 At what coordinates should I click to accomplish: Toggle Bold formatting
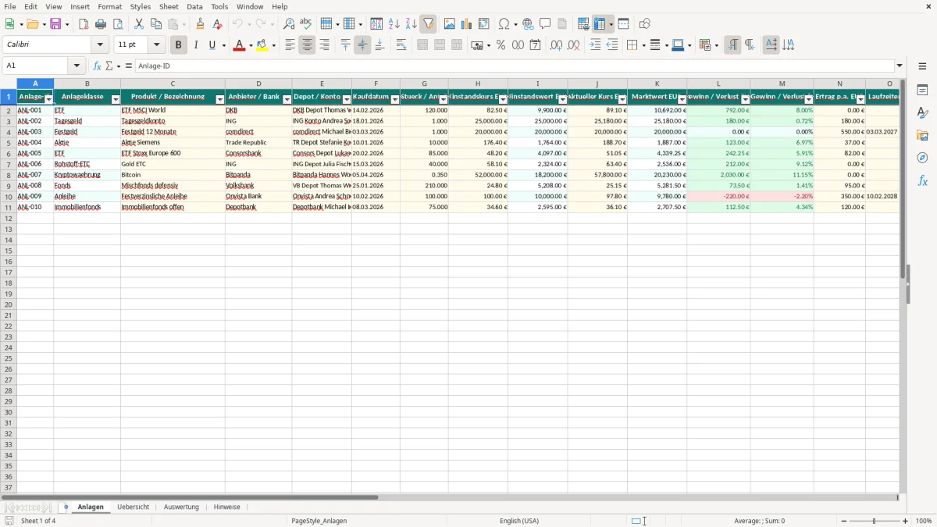pyautogui.click(x=179, y=45)
